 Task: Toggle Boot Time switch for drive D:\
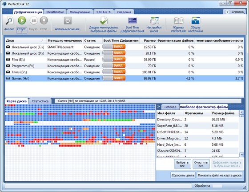pyautogui.click(x=114, y=53)
